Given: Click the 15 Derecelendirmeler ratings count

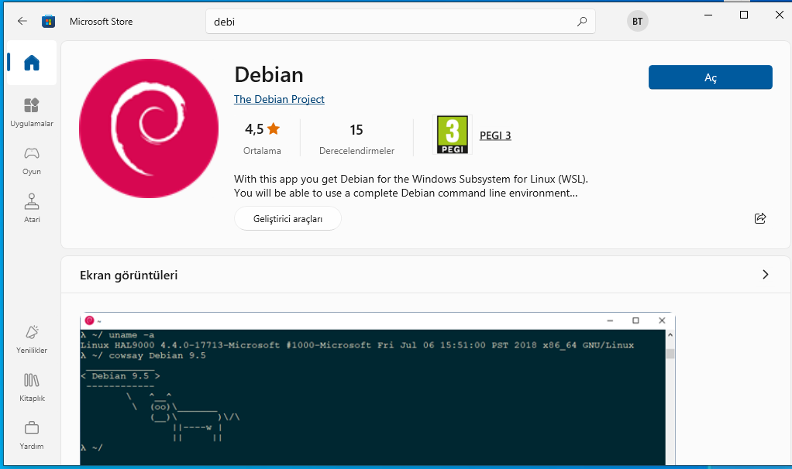Looking at the screenshot, I should tap(356, 137).
